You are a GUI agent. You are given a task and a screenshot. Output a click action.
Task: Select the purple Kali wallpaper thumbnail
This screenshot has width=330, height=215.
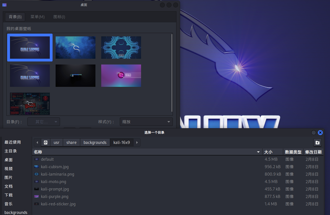tap(121, 76)
